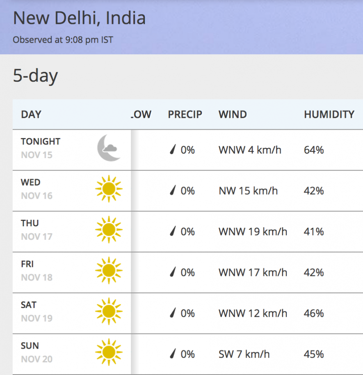Screen dimensions: 363x375
Task: Click Thursday's sun weather icon
Action: coord(108,231)
